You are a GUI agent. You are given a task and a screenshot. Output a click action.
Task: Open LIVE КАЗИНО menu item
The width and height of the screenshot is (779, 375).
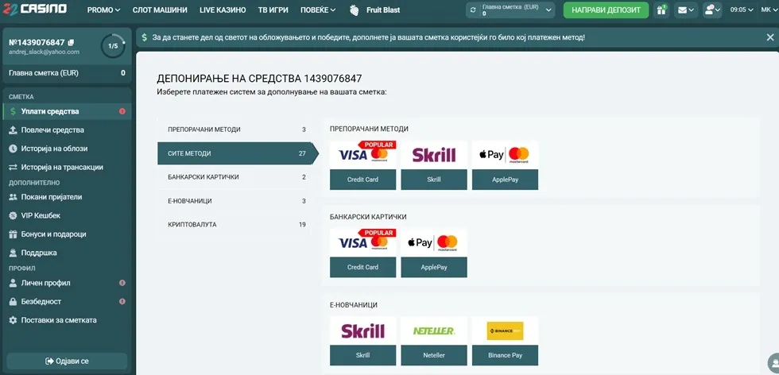pos(223,10)
